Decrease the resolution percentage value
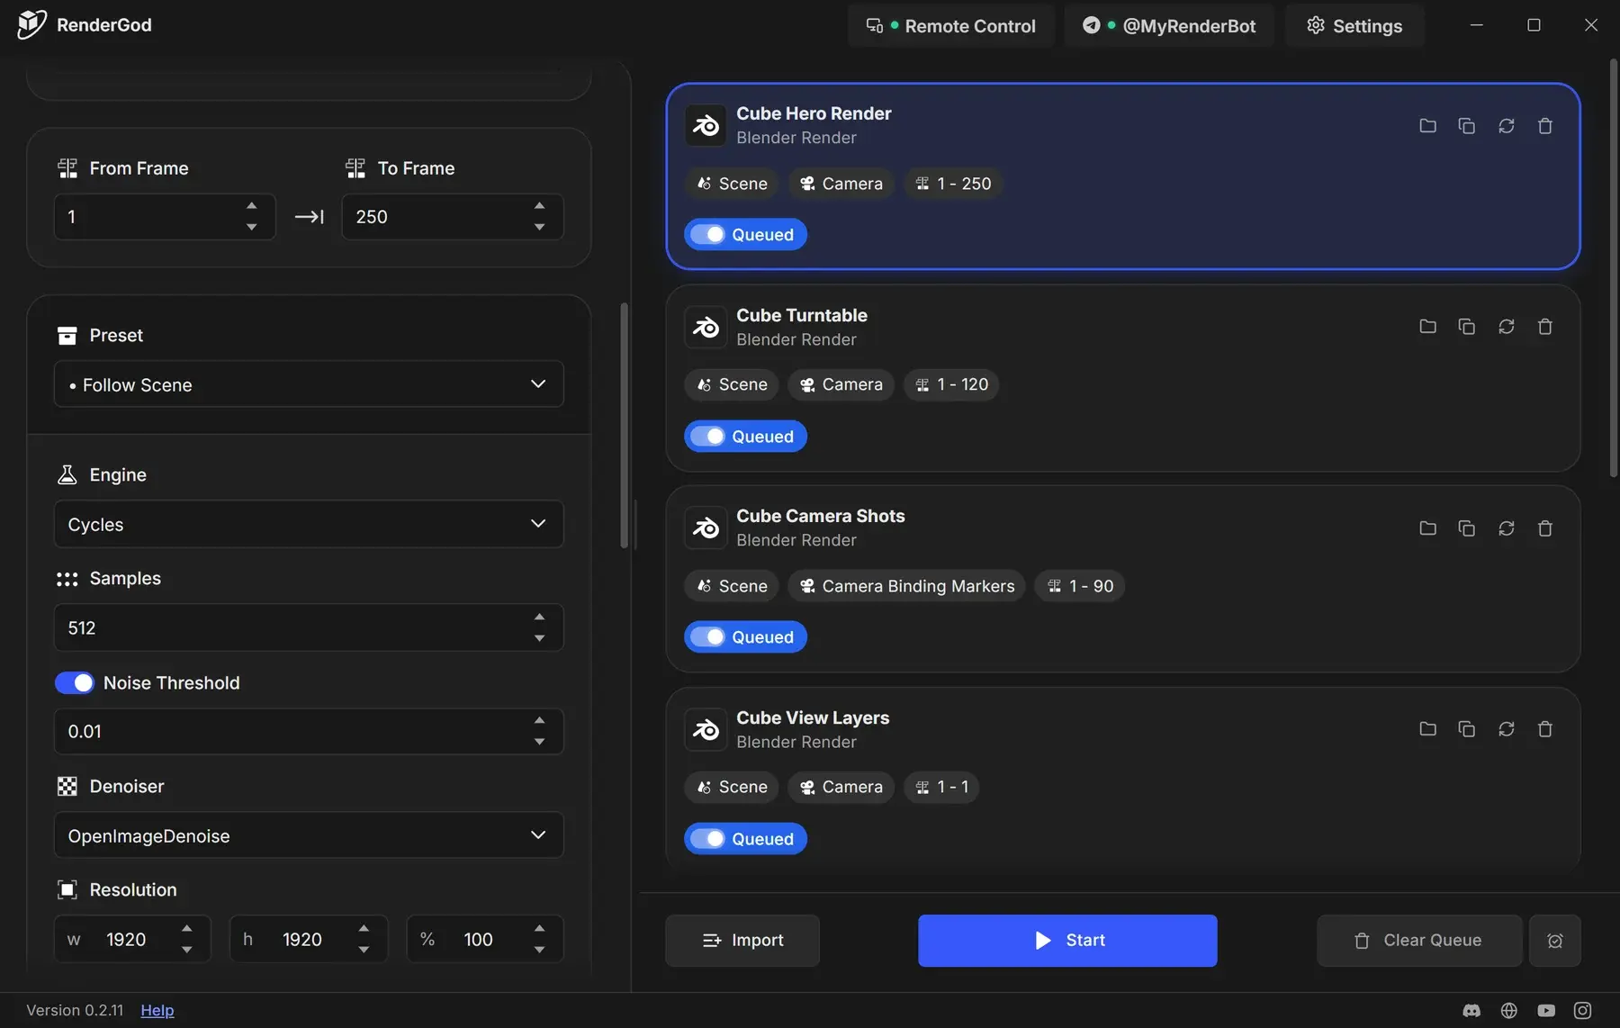The height and width of the screenshot is (1028, 1620). [x=539, y=950]
